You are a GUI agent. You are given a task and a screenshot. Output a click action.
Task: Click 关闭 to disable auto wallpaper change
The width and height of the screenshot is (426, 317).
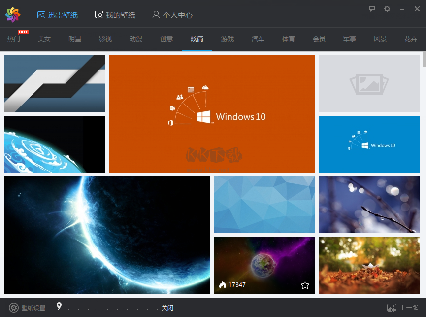click(167, 307)
